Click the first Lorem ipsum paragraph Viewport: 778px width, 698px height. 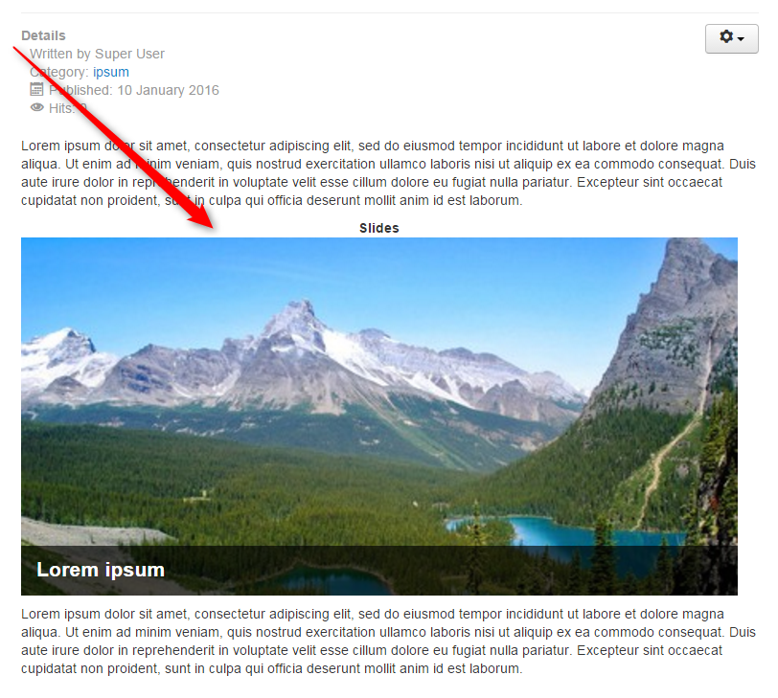[388, 173]
